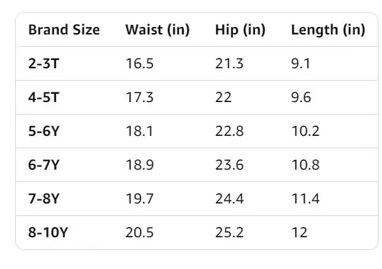Select the 8-10Y size row label
This screenshot has height=269, width=382.
pyautogui.click(x=48, y=232)
